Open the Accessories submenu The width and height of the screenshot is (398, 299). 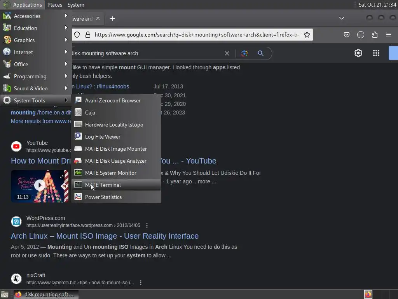coord(36,16)
